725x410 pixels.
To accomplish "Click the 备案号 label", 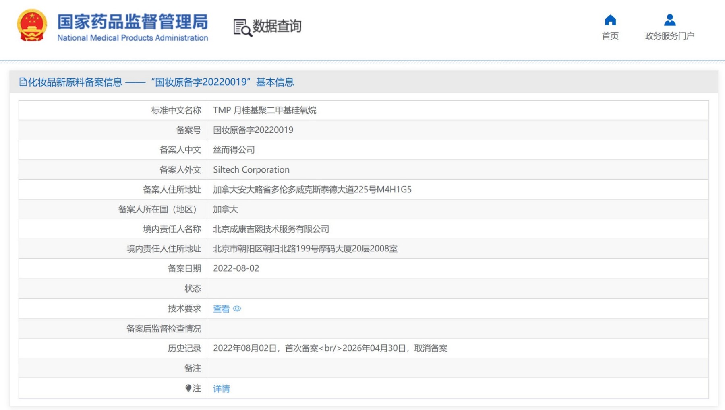I will point(188,130).
